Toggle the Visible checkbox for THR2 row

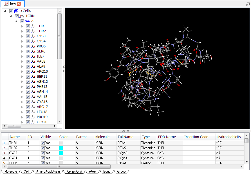pyautogui.click(x=43, y=148)
